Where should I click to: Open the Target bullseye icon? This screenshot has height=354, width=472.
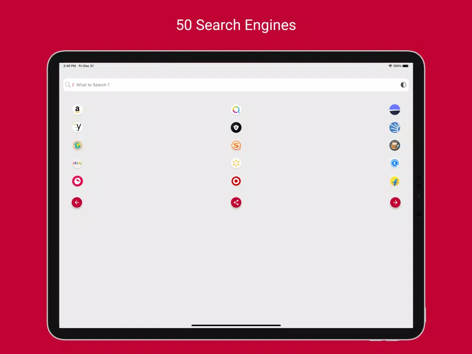(236, 181)
